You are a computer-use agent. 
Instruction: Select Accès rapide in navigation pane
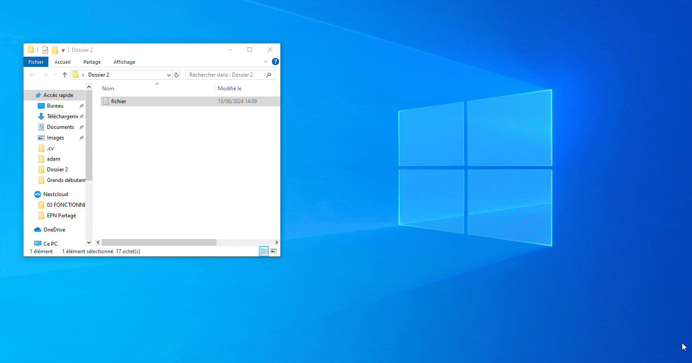(58, 95)
